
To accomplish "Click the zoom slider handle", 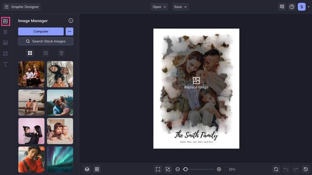I will coord(185,169).
